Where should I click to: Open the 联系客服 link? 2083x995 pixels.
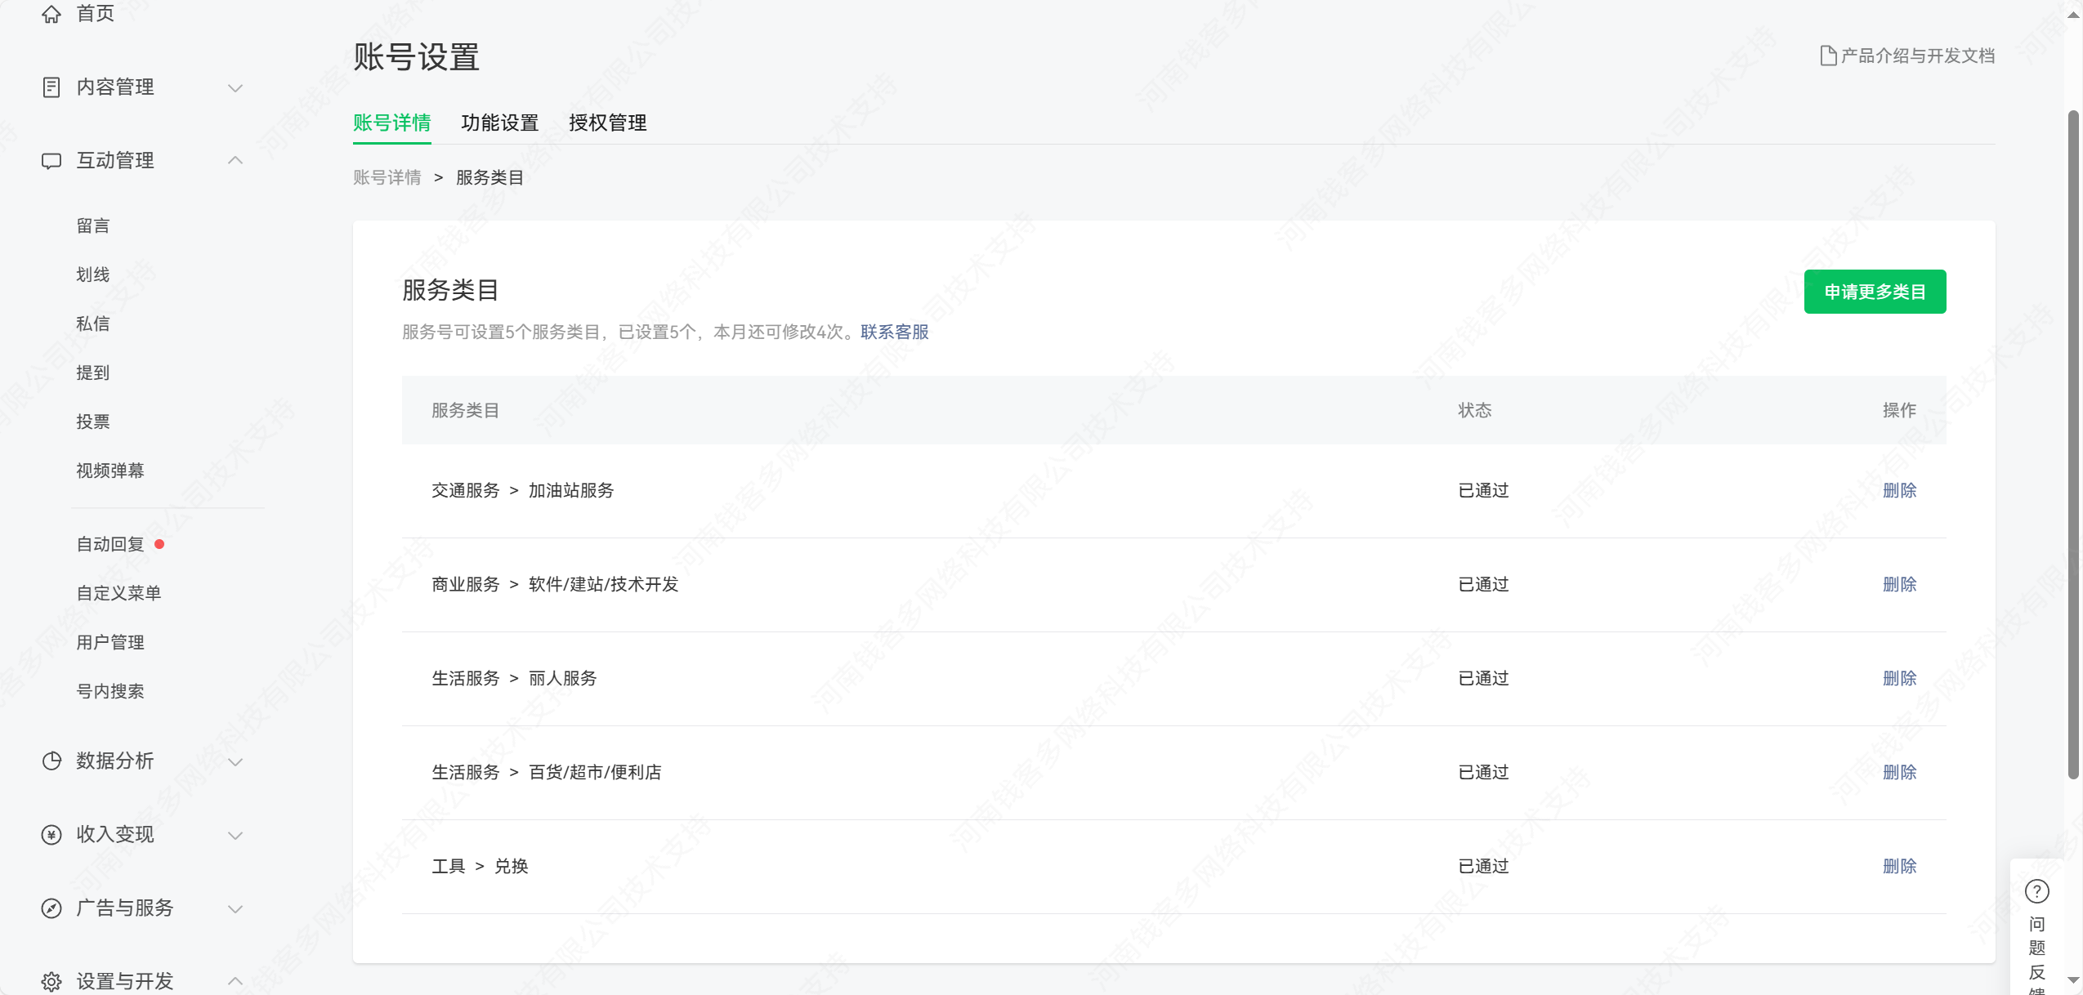click(894, 332)
